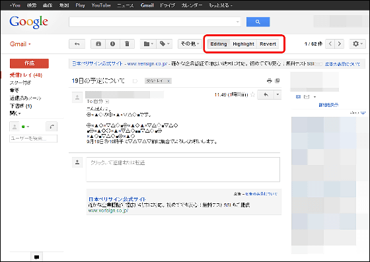This screenshot has width=370, height=262.
Task: Show details arrow next to To 自分
Action: point(107,102)
